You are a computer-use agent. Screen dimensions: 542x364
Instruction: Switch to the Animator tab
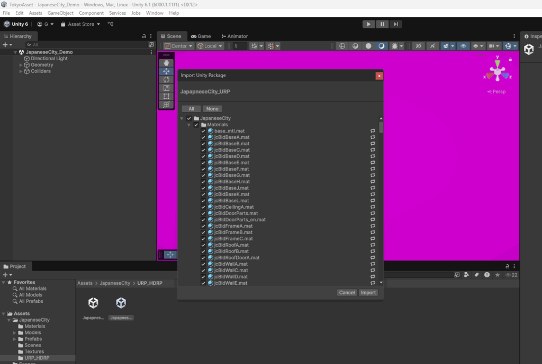[x=234, y=36]
